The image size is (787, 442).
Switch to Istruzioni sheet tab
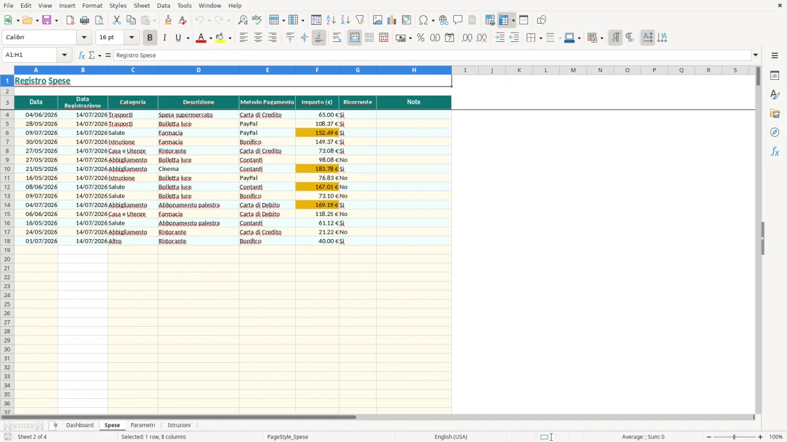click(x=179, y=425)
